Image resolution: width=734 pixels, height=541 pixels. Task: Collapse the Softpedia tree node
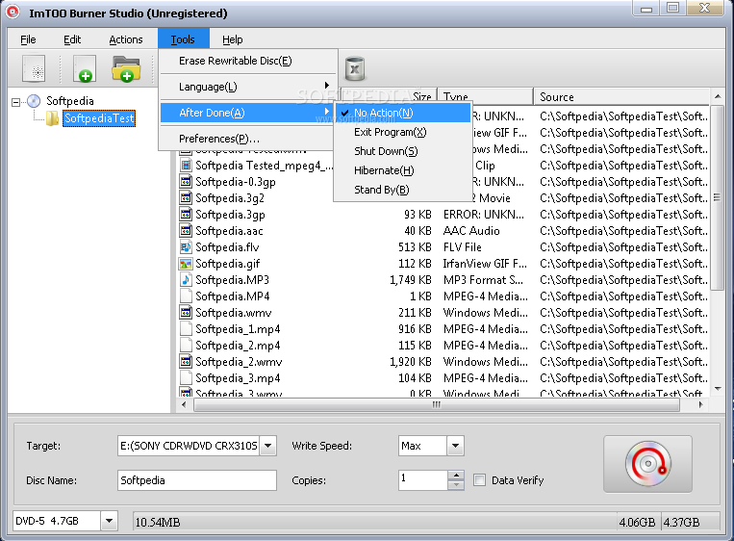16,102
